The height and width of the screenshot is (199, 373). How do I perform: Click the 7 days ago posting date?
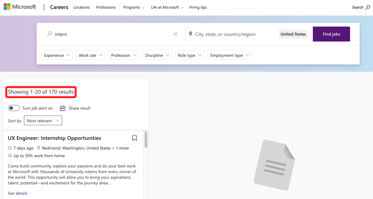tap(23, 148)
